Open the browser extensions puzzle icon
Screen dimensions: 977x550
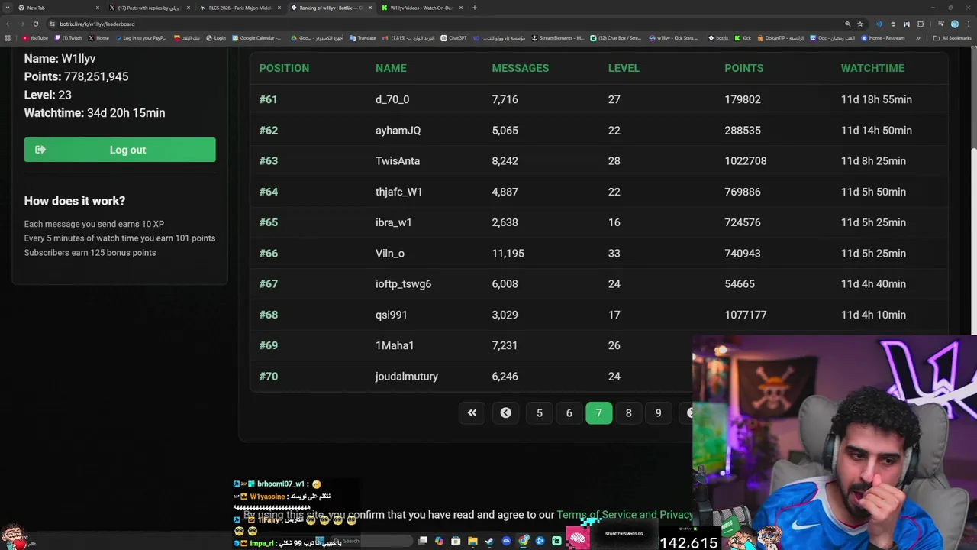point(921,24)
